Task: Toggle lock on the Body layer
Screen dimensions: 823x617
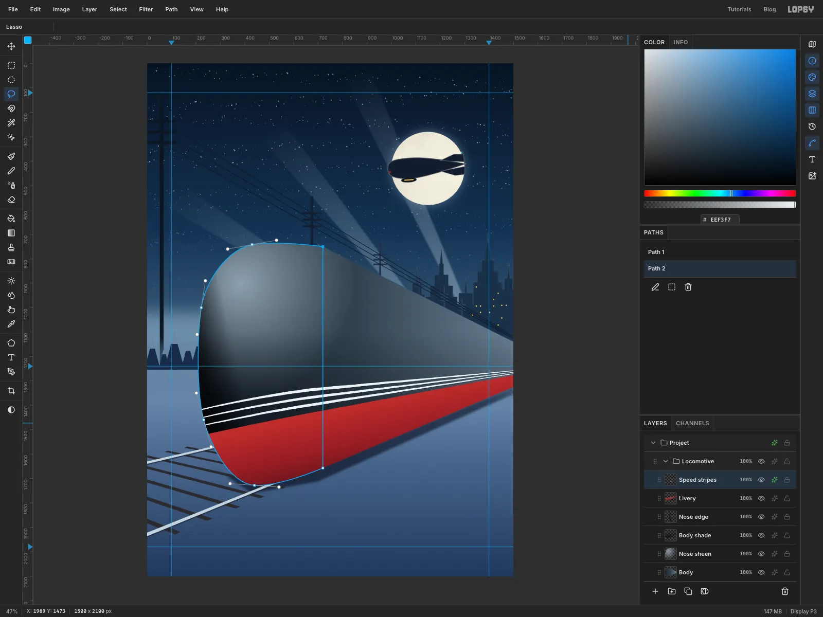Action: coord(787,572)
